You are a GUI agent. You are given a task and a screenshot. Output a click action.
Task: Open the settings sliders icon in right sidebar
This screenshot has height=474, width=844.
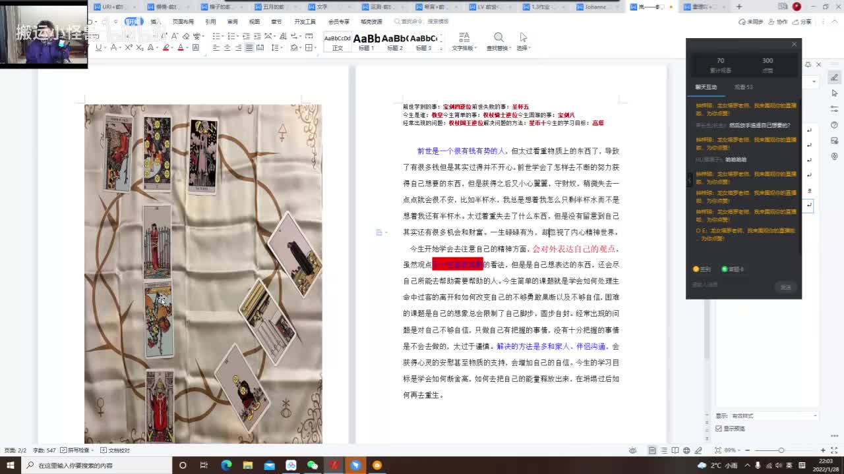tap(835, 109)
